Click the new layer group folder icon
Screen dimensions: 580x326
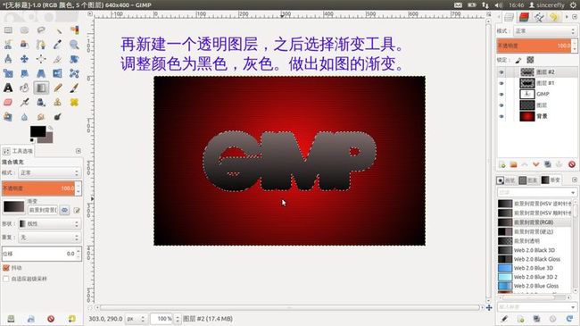[x=513, y=164]
